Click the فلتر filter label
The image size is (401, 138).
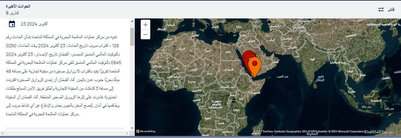pos(391,10)
